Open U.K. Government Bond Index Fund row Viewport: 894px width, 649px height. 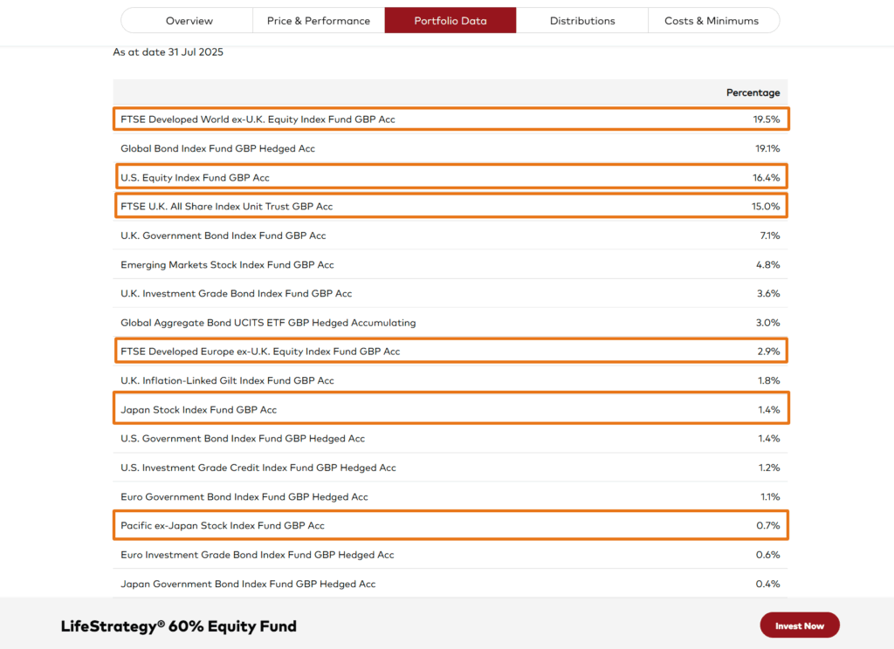click(x=450, y=236)
